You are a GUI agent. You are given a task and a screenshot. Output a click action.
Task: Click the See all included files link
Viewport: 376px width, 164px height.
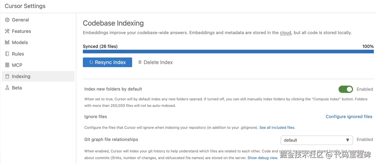[x=277, y=127]
